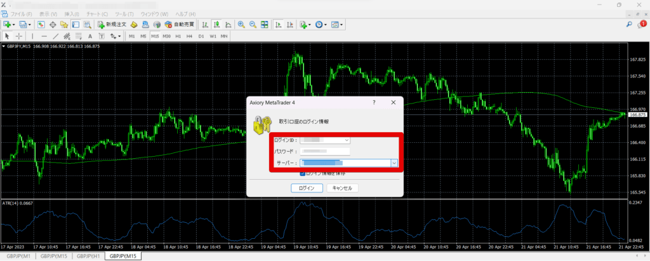Expand the ログインID dropdown
Screen dimensions: 650x261
point(347,140)
